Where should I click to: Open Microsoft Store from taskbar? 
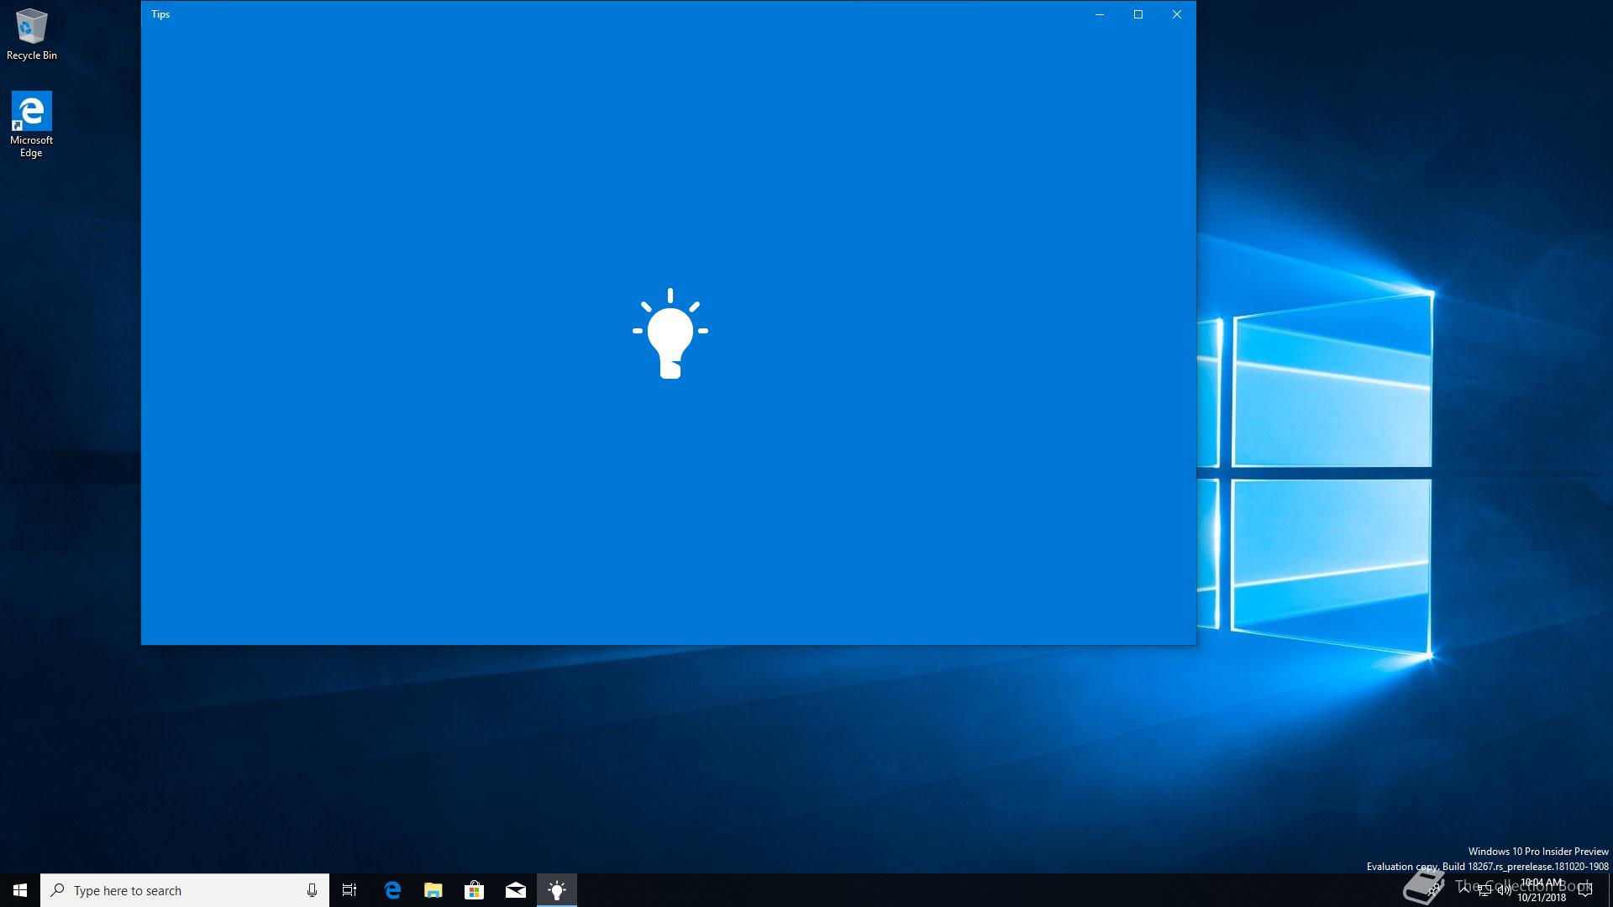[475, 890]
